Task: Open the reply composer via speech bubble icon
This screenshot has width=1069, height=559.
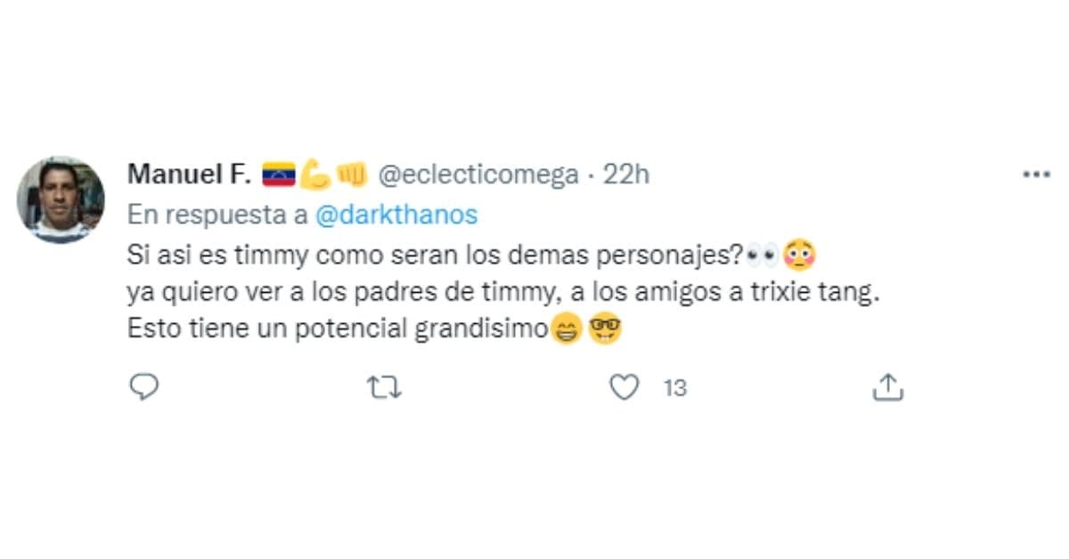Action: click(144, 387)
